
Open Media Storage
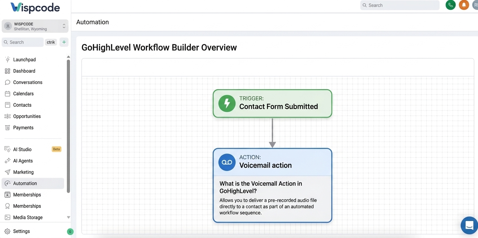tap(28, 217)
